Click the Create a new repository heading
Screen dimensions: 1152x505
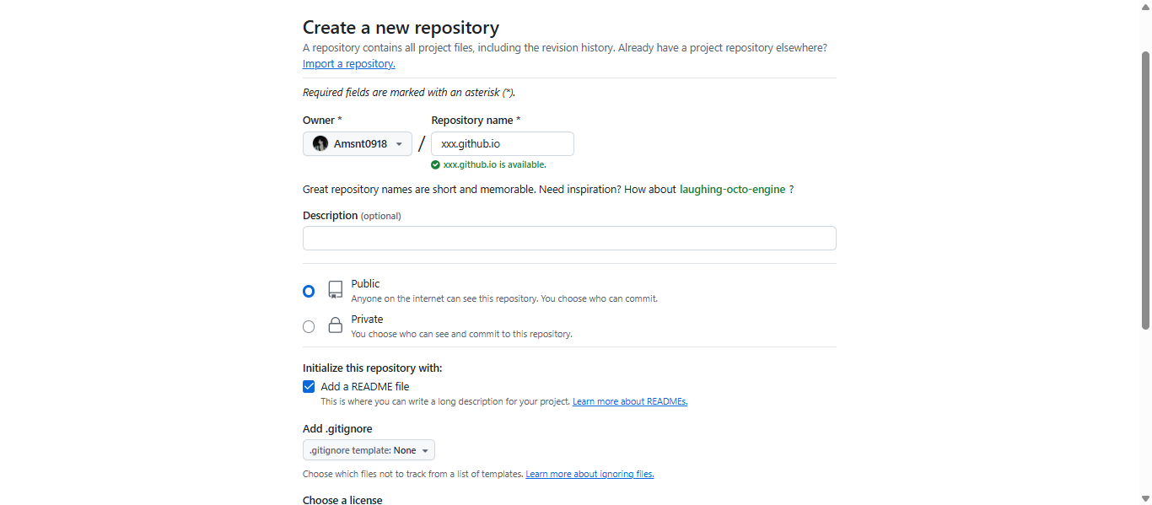click(401, 28)
